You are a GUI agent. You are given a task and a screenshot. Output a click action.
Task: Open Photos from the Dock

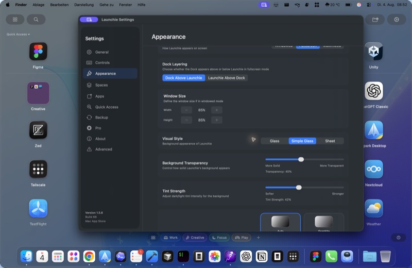[215, 256]
